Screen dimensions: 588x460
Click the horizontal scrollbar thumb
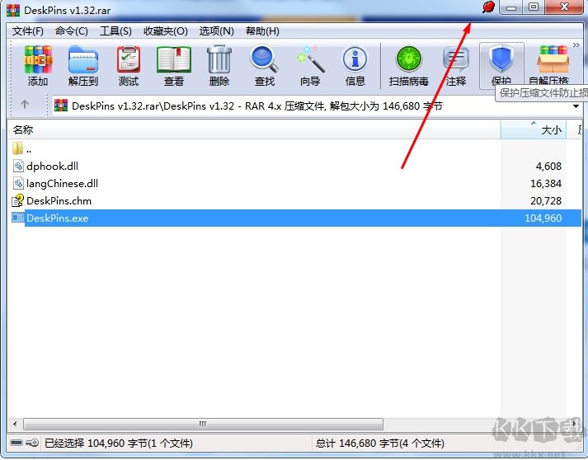(x=203, y=424)
